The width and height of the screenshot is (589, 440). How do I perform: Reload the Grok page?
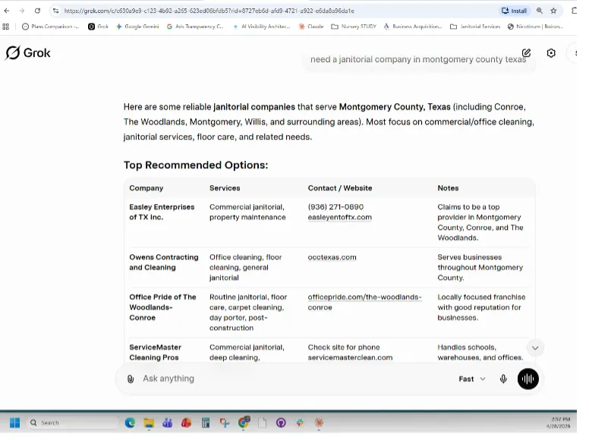[37, 11]
